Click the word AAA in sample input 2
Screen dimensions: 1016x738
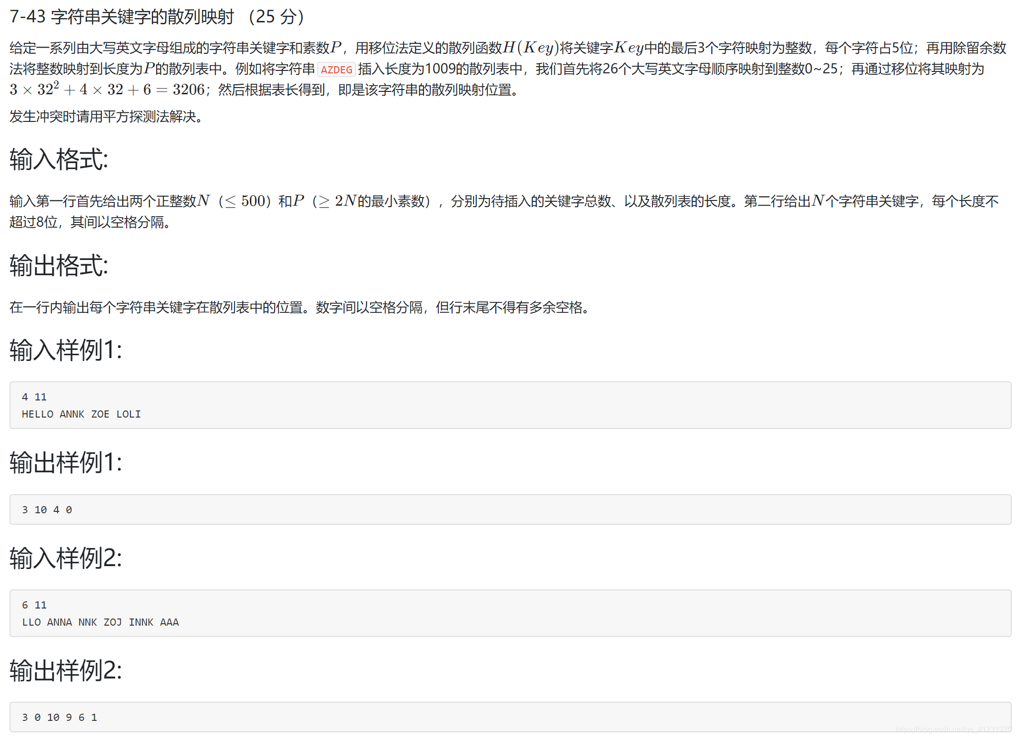coord(169,622)
